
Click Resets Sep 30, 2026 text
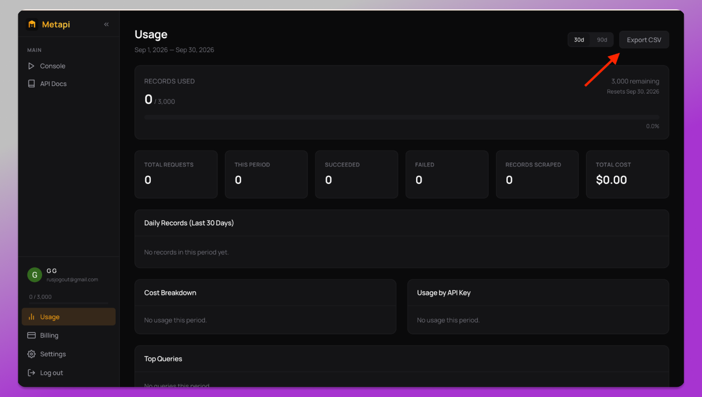pos(633,92)
